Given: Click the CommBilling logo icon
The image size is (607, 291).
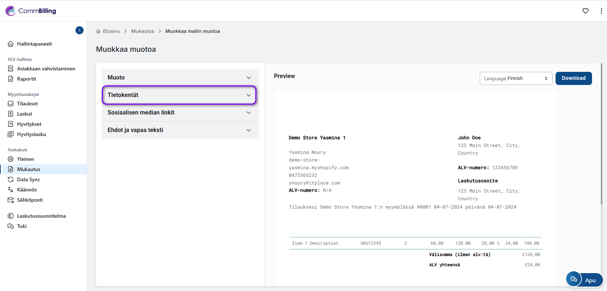Looking at the screenshot, I should pyautogui.click(x=11, y=11).
